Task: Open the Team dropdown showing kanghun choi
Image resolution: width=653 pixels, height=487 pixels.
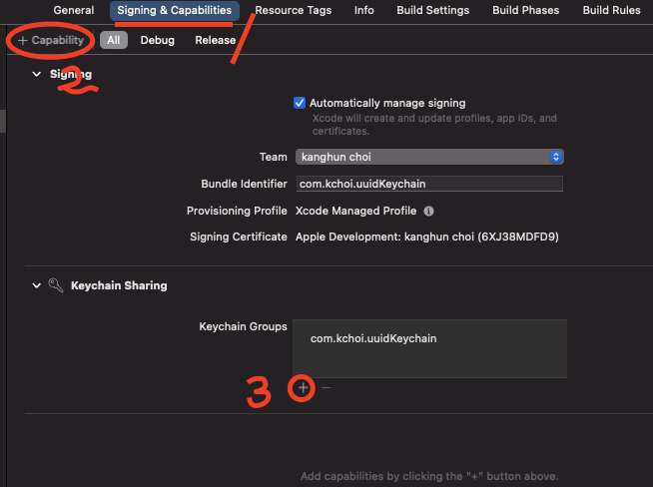Action: point(429,157)
